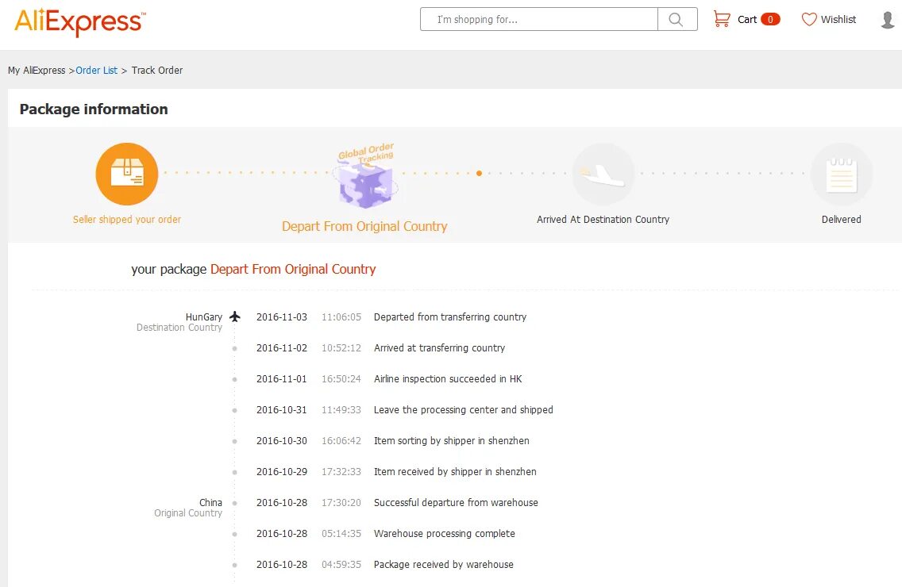Click timeline dot for Item sorting entry
902x587 pixels.
point(235,442)
